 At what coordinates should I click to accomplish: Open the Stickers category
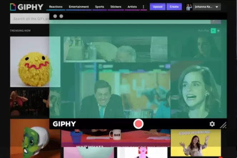coord(116,7)
